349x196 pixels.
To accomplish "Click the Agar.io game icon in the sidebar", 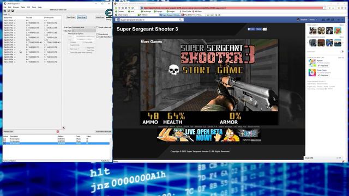I will [x=312, y=63].
